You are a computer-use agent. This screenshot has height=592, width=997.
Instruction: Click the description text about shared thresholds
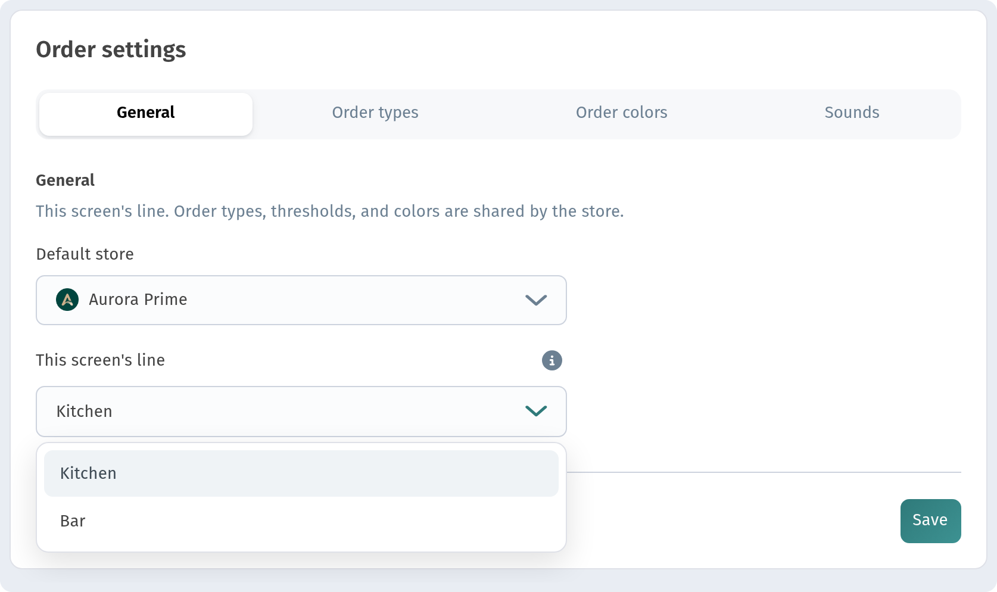(330, 211)
